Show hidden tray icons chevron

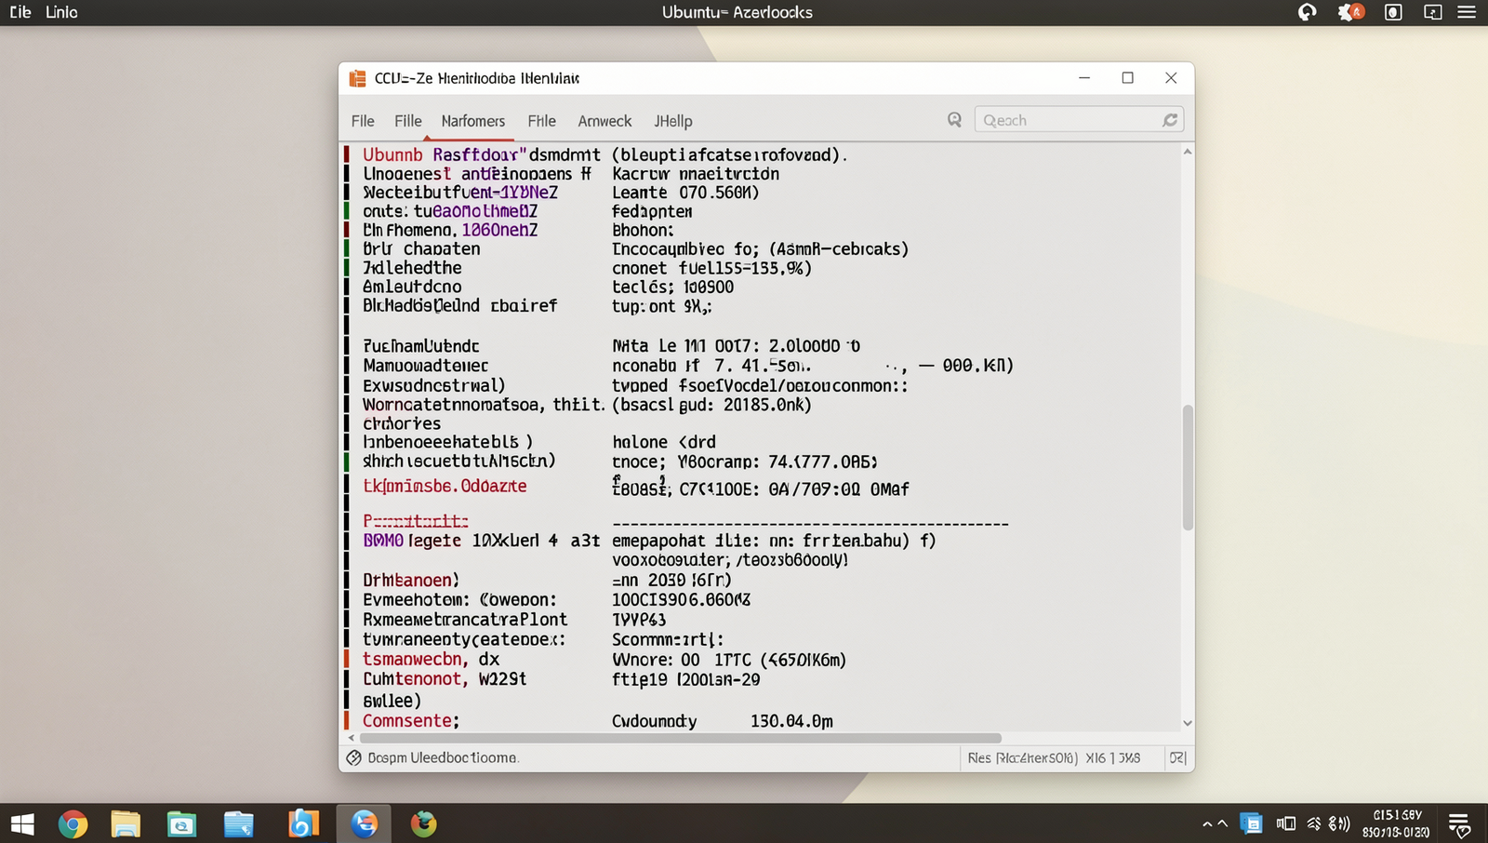1208,824
